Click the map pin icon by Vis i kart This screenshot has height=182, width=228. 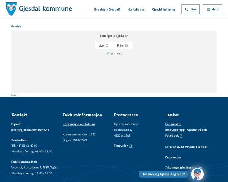pyautogui.click(x=108, y=53)
